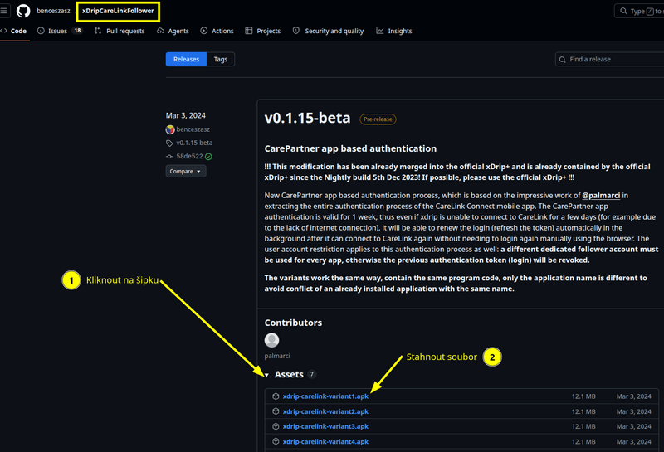This screenshot has width=664, height=452.
Task: Click package icon of variant4.apk
Action: (x=276, y=442)
